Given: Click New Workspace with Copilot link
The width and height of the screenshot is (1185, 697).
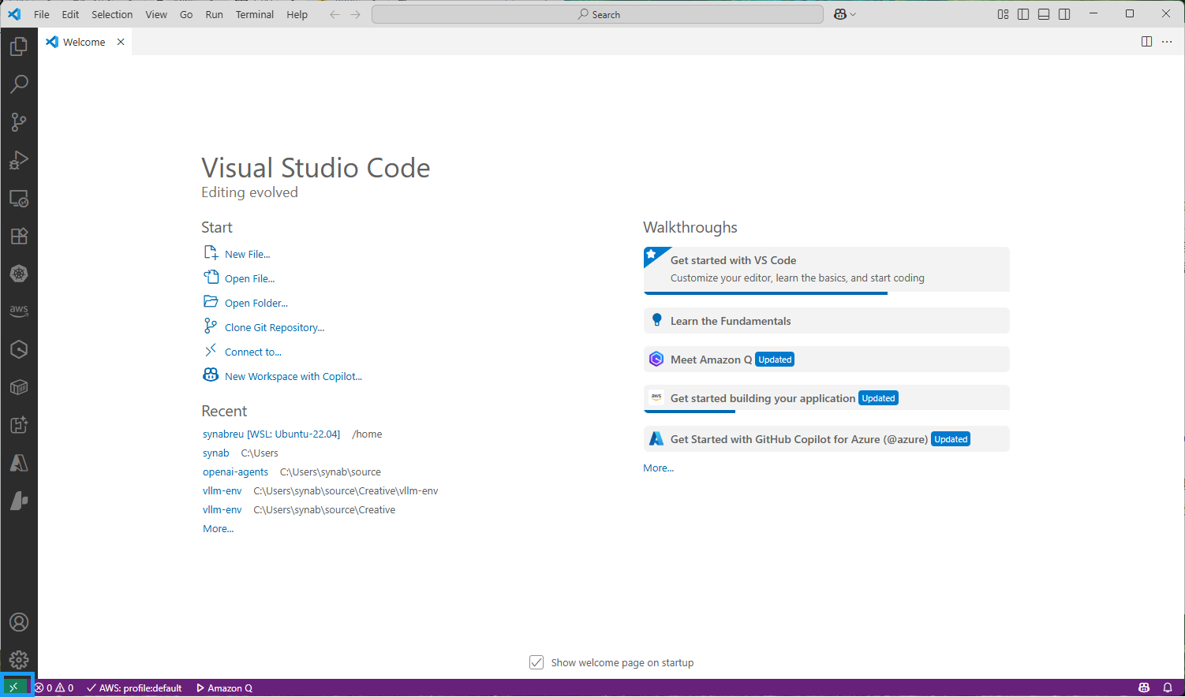Looking at the screenshot, I should [293, 376].
